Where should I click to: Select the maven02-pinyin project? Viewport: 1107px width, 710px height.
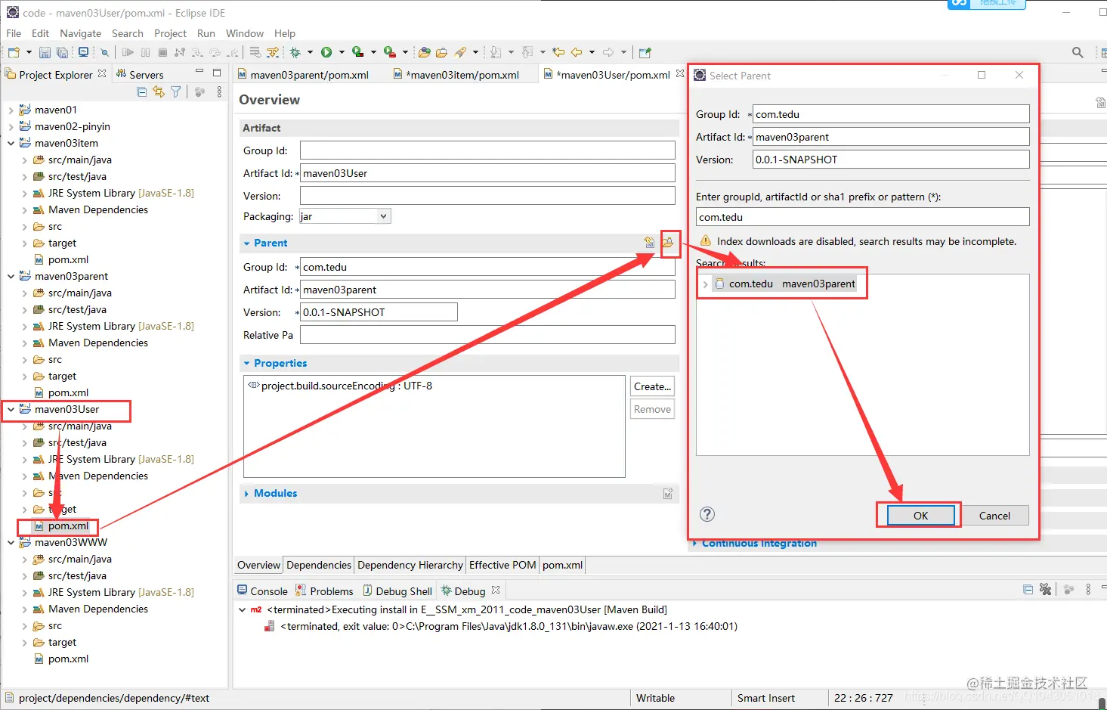tap(72, 126)
